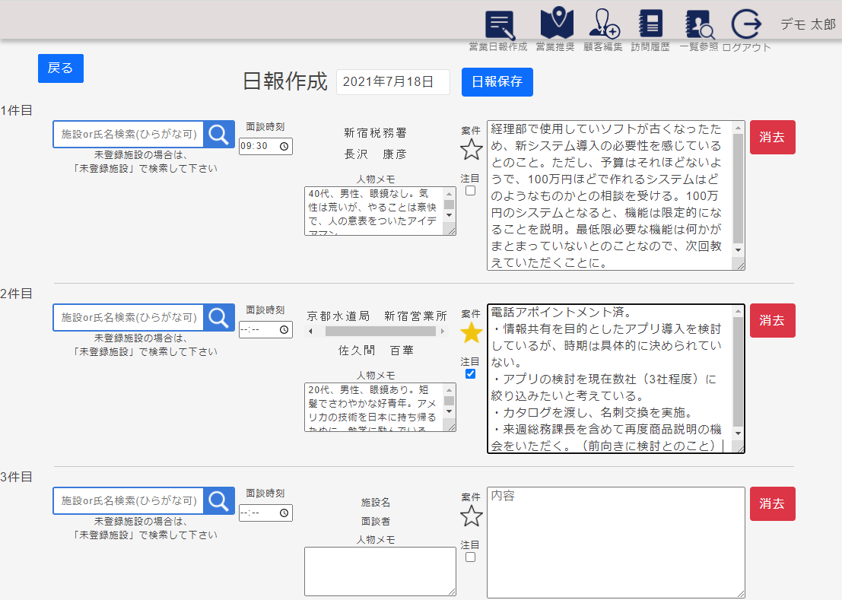
Task: Click horizontal scrollbar under 京都水道局 facility name
Action: pos(377,332)
